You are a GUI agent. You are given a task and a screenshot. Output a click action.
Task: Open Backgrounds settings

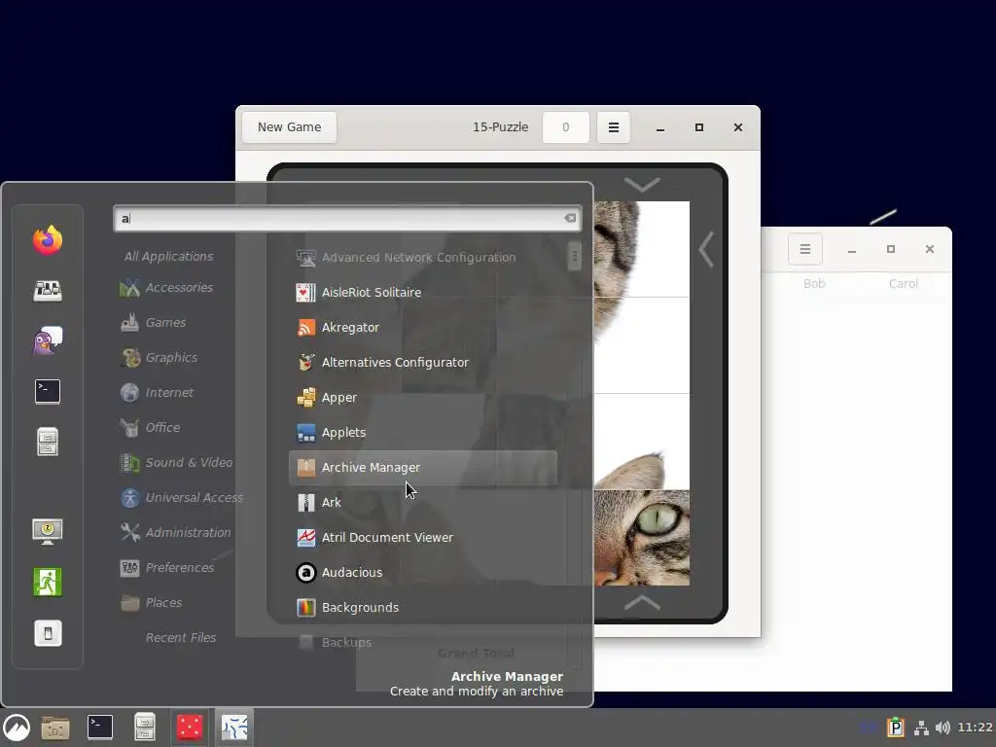(423, 607)
